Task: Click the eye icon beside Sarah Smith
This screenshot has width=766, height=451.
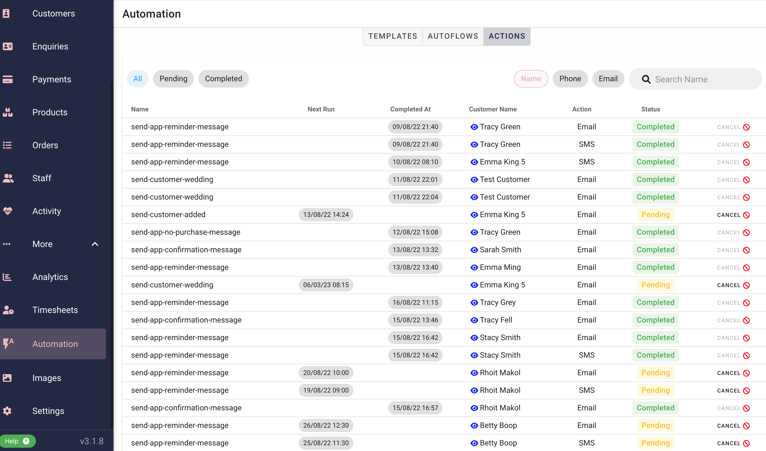Action: [474, 250]
